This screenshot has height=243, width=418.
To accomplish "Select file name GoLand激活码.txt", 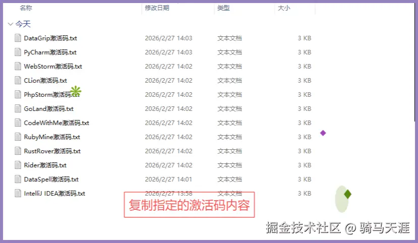I will click(x=48, y=109).
